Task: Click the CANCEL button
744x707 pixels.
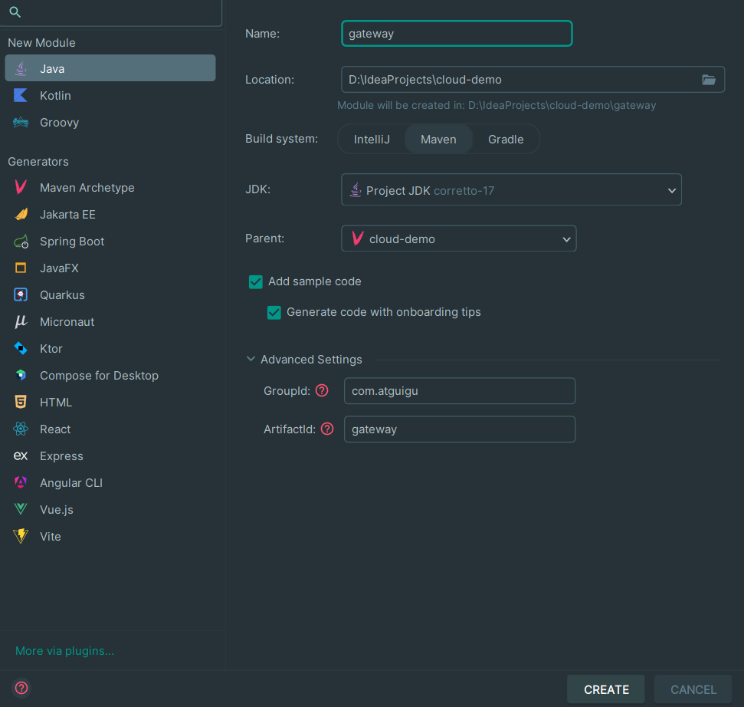Action: click(693, 689)
